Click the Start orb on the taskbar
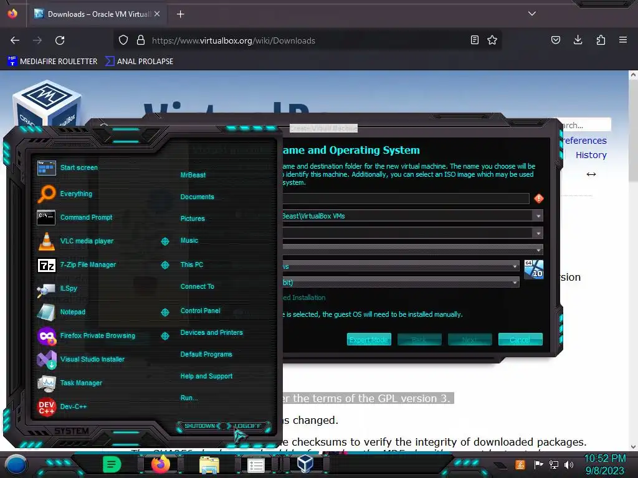This screenshot has width=638, height=478. tap(16, 464)
